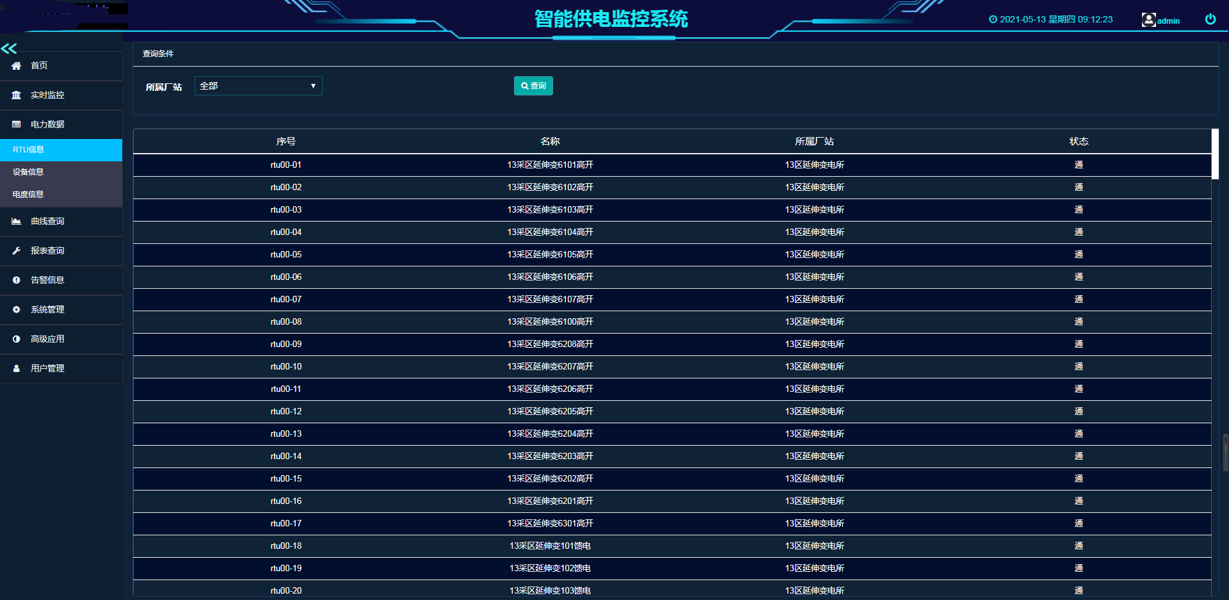This screenshot has height=600, width=1229.
Task: Click the 查询 search button
Action: coord(533,86)
